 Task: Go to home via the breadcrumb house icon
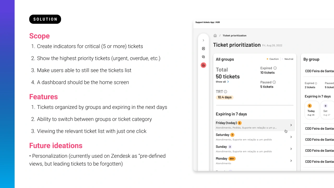[215, 36]
